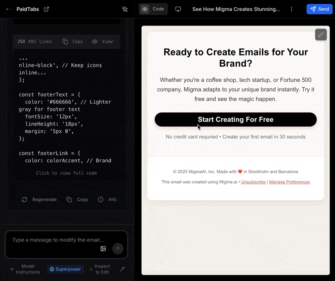Click the attach image icon
The height and width of the screenshot is (281, 335).
coord(103,248)
